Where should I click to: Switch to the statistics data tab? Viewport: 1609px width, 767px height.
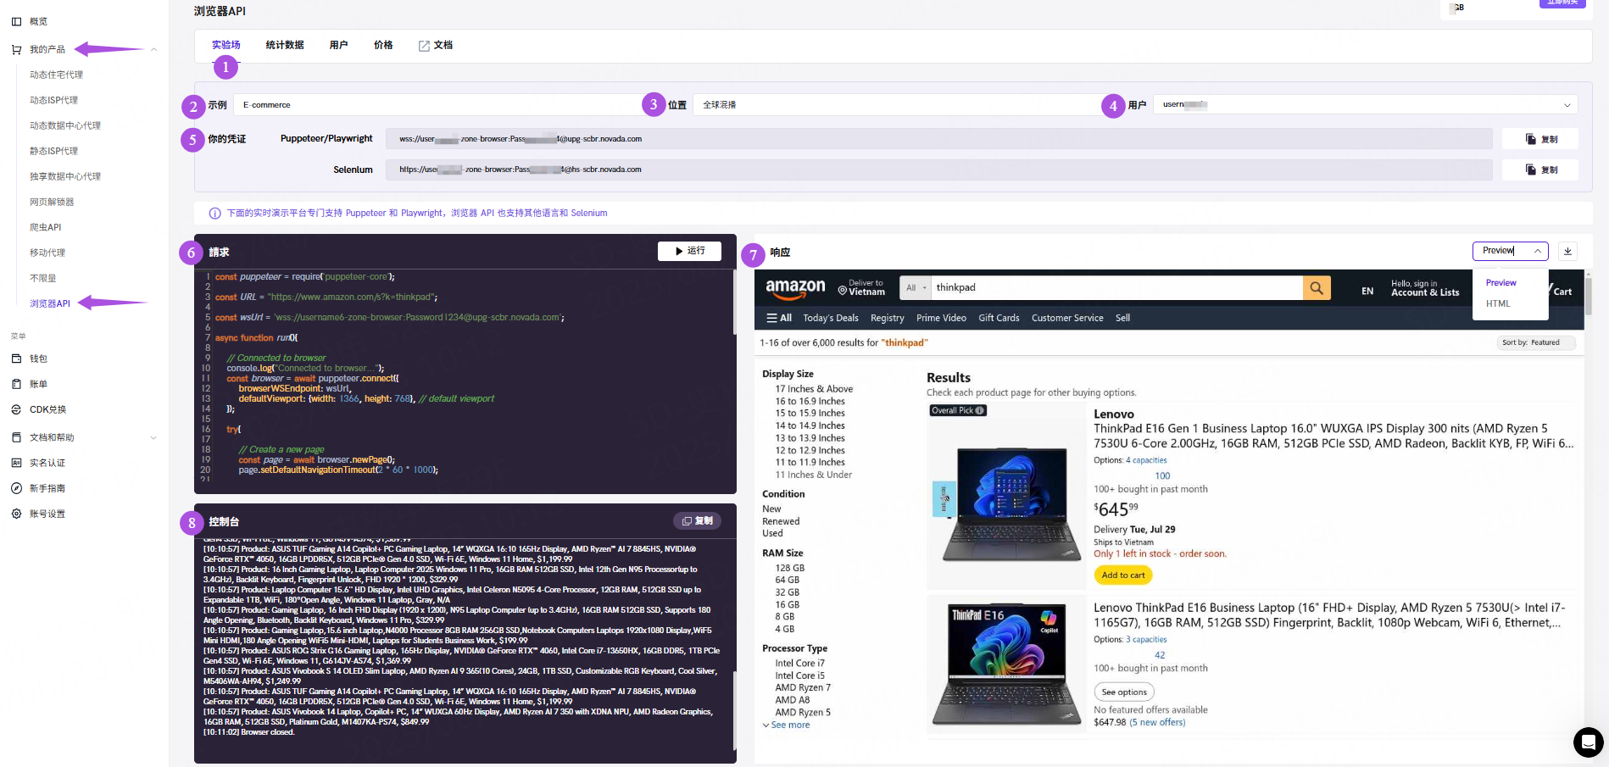click(285, 45)
